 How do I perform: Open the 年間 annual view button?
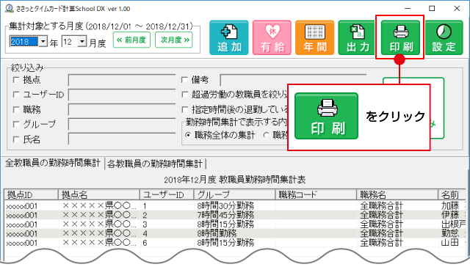click(x=315, y=37)
